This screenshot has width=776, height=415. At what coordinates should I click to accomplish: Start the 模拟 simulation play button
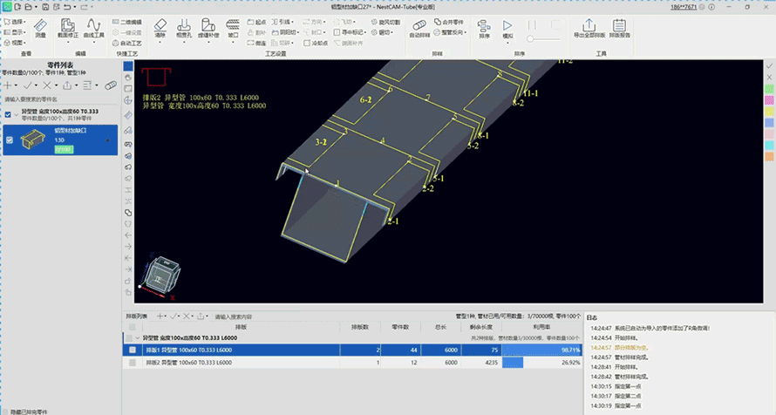[x=507, y=29]
